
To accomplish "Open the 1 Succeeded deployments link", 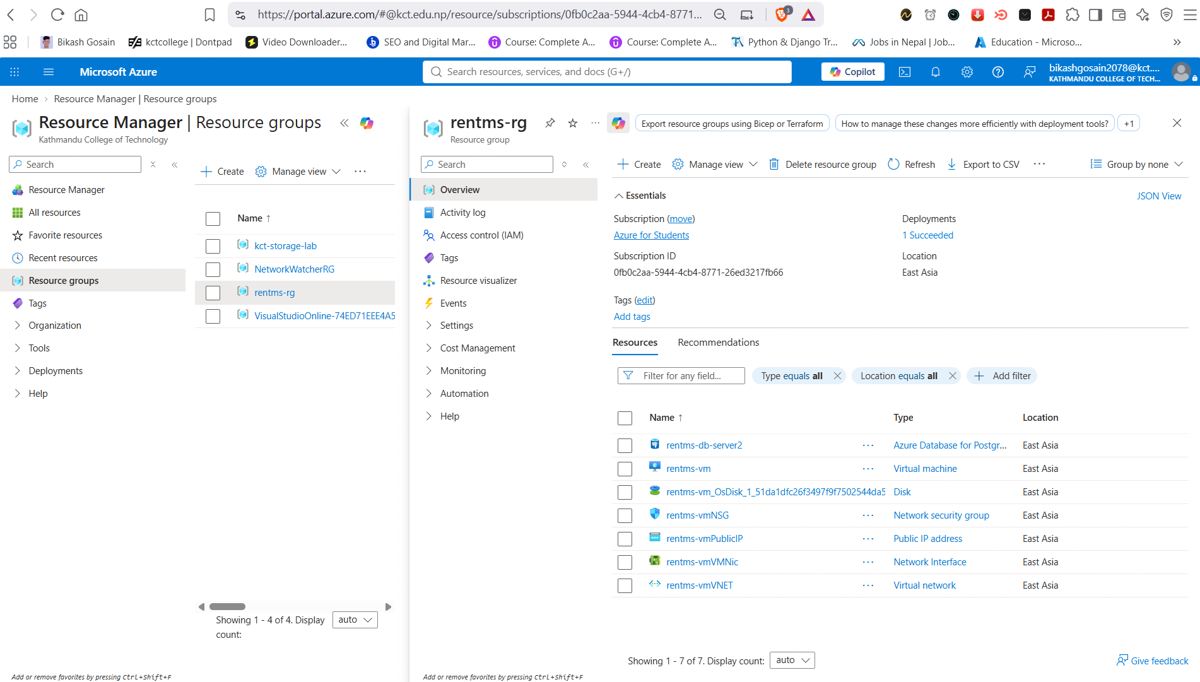I will pyautogui.click(x=927, y=235).
